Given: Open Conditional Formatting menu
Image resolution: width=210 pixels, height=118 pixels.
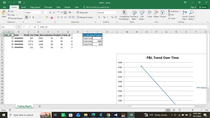Looking at the screenshot, I should pos(124,15).
